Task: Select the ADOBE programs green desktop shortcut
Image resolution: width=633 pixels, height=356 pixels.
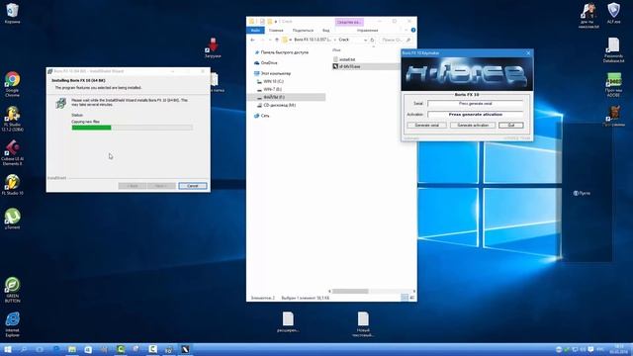Action: (x=613, y=85)
